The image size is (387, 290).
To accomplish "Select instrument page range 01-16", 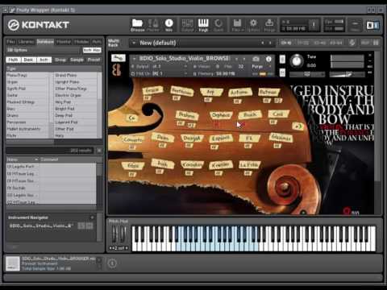I will coord(286,43).
